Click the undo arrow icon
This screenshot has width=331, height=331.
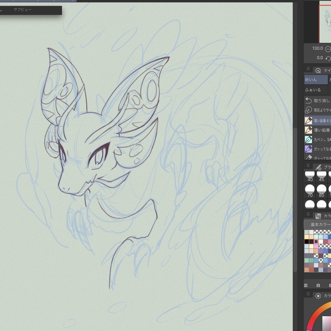coord(308,101)
